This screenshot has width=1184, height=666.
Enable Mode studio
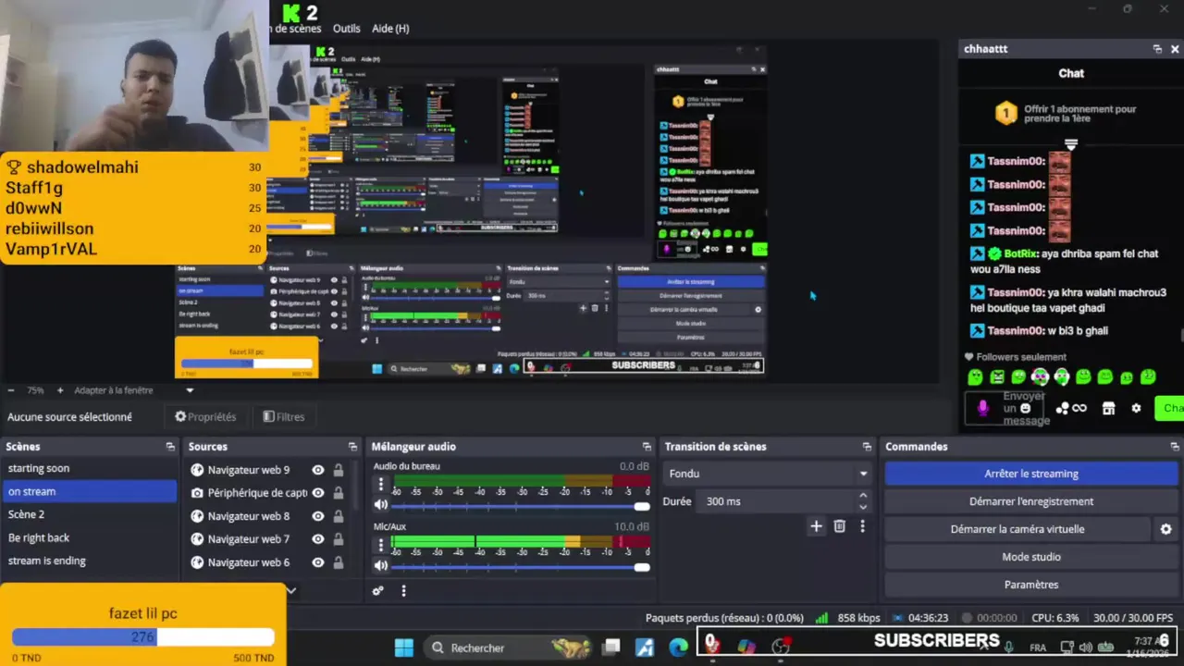(x=1031, y=557)
